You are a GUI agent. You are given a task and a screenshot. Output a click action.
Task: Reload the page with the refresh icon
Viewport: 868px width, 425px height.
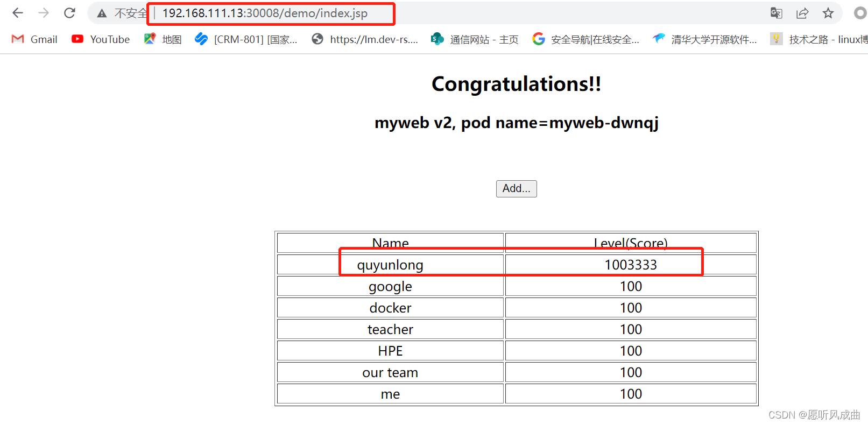(x=69, y=13)
